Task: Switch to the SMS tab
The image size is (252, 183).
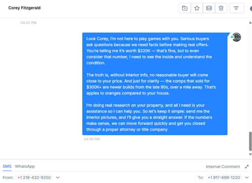Action: pyautogui.click(x=7, y=166)
